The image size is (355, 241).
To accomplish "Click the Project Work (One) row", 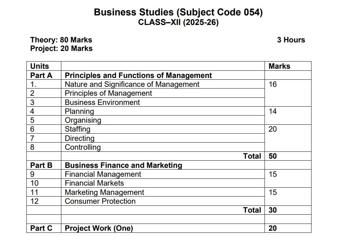I will (99, 228).
